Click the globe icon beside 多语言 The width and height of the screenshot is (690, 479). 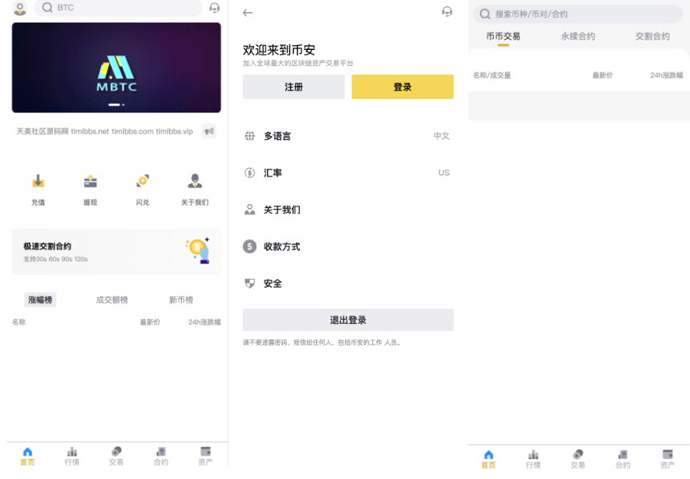249,136
